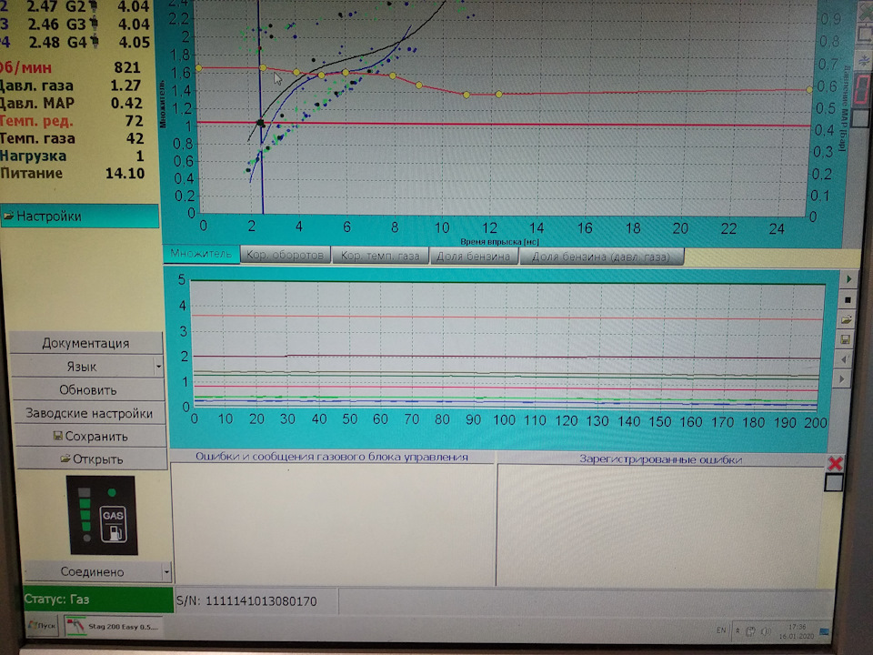
Task: Click the G4 injector value 4.05
Action: [135, 43]
